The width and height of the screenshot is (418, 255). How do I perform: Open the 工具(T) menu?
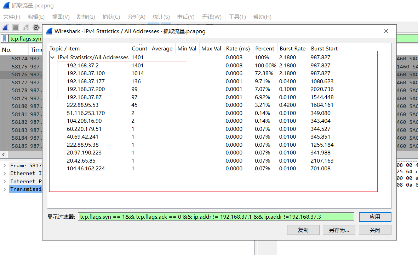(237, 17)
